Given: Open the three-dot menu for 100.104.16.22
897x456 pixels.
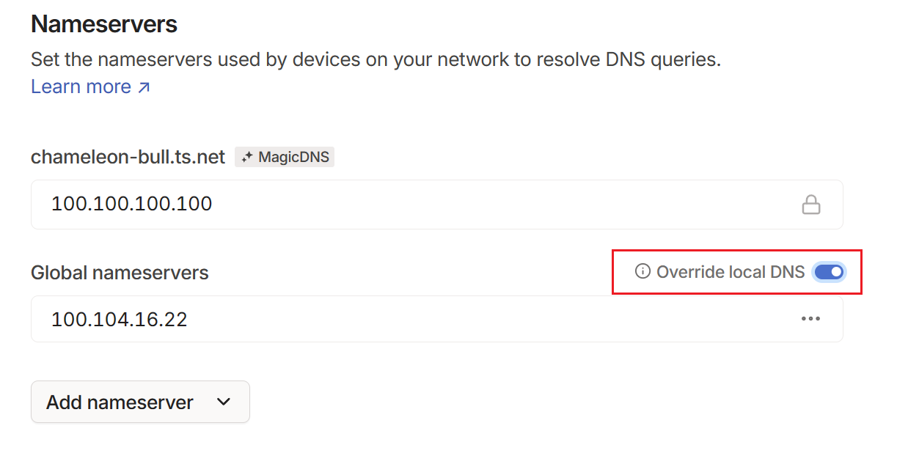Looking at the screenshot, I should click(x=810, y=319).
